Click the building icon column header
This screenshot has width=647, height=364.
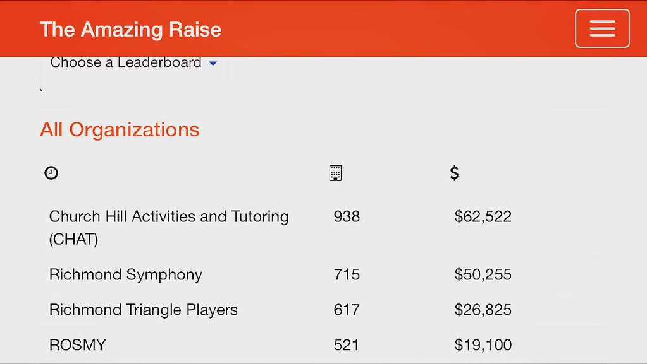pyautogui.click(x=335, y=172)
